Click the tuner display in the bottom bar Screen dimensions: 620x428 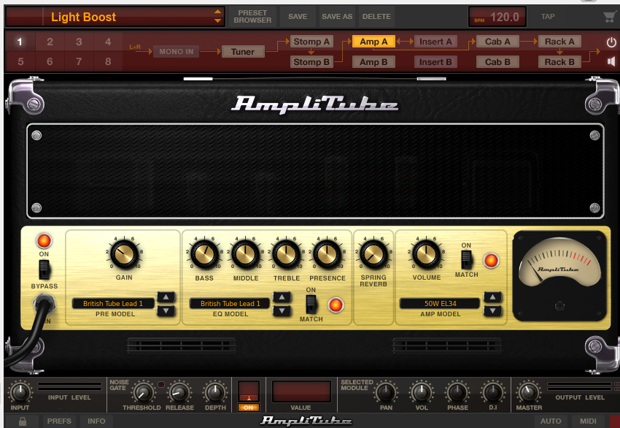[x=248, y=391]
